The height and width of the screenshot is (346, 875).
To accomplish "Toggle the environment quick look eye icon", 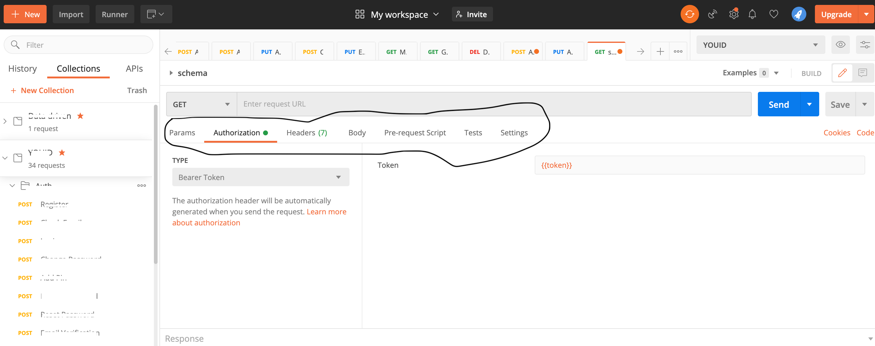I will point(840,44).
